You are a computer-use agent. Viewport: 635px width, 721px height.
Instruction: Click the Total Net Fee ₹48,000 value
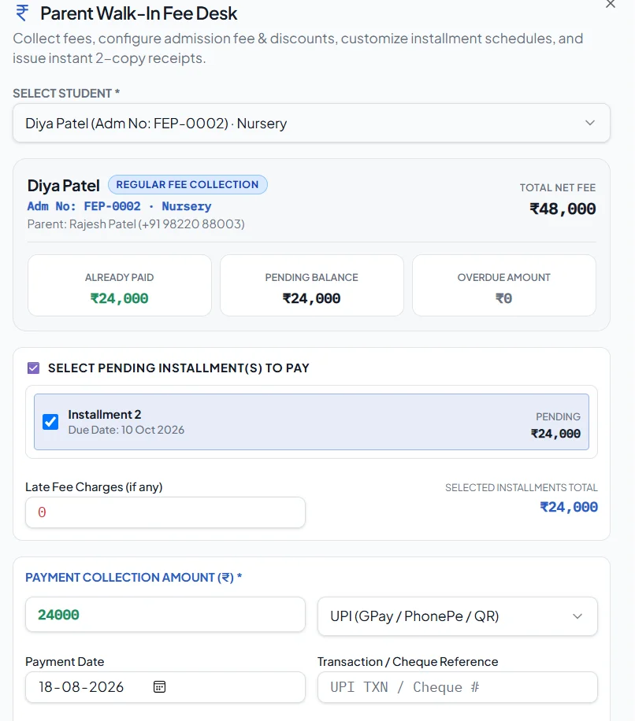563,209
